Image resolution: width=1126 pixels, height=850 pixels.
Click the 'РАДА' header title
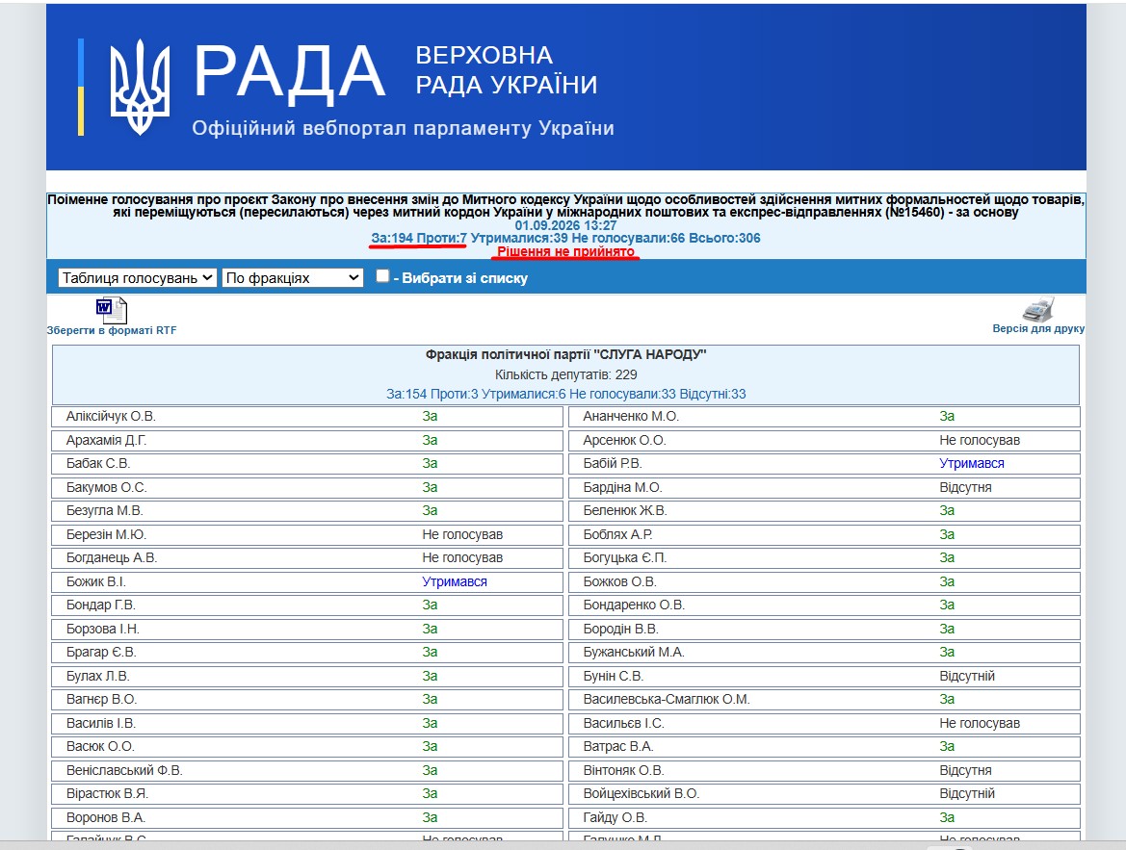[x=289, y=71]
